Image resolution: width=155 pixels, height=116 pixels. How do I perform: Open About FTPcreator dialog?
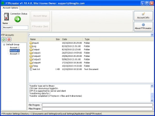pos(143,26)
